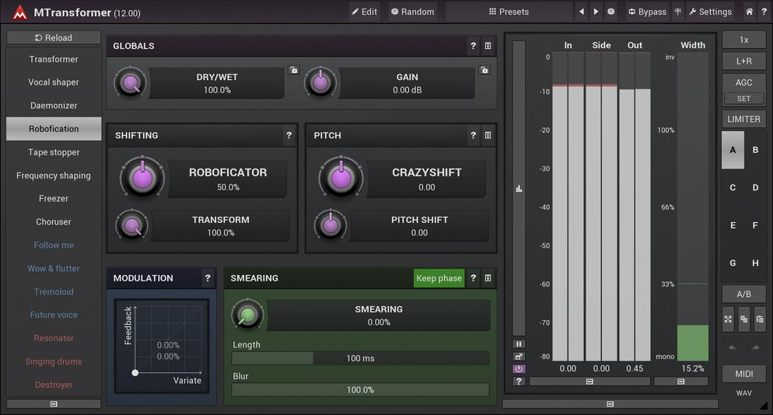Pop out the meters window icon
This screenshot has width=773, height=415.
[x=519, y=357]
